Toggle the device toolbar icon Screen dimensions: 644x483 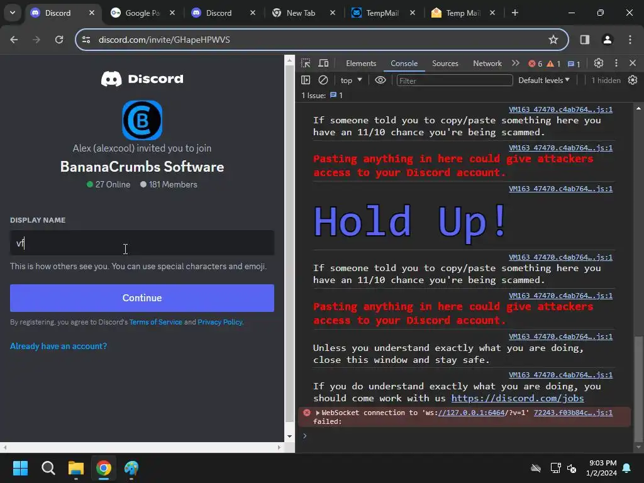point(324,64)
